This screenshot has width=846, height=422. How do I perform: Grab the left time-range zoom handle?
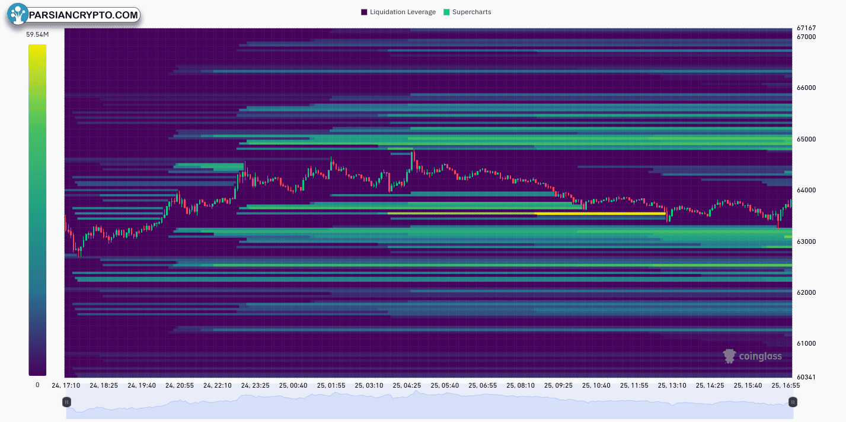click(66, 402)
